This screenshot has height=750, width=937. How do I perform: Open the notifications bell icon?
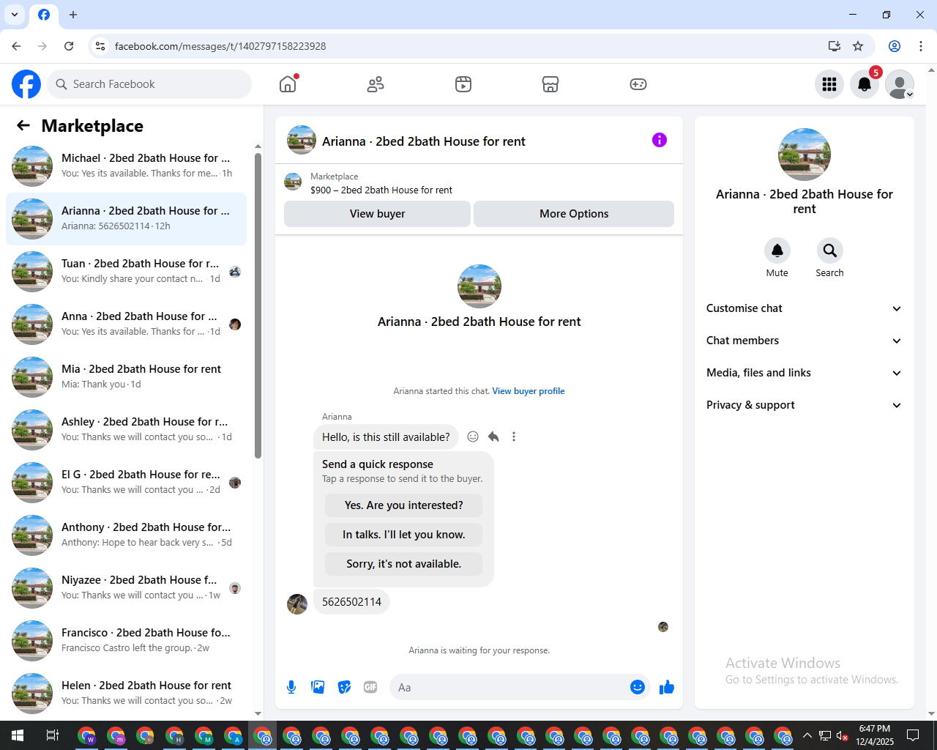(x=865, y=84)
